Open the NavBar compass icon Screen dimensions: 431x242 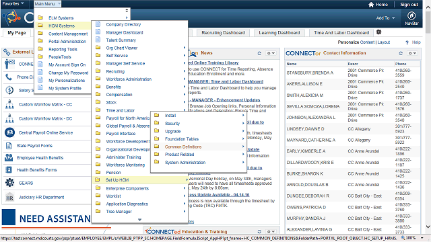(411, 15)
